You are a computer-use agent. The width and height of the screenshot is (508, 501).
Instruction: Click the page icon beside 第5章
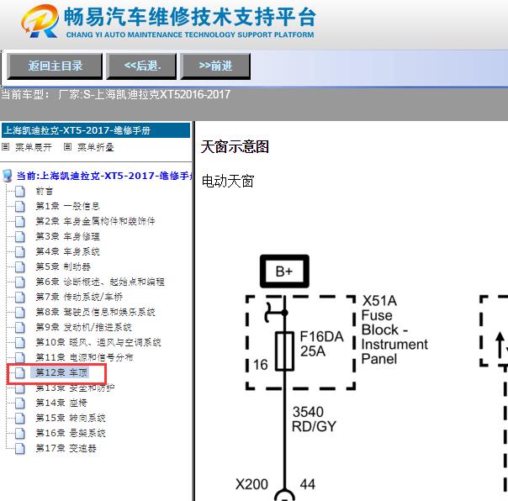point(19,266)
